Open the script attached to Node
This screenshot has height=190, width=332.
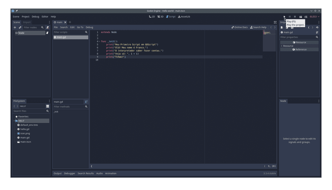coord(47,33)
